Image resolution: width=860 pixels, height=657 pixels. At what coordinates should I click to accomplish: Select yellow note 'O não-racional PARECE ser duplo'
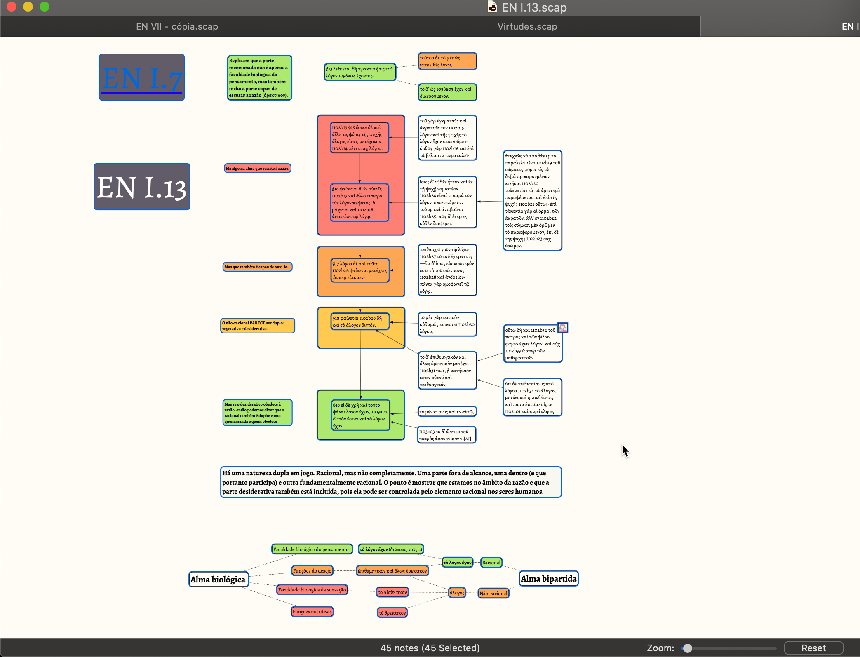pos(258,326)
